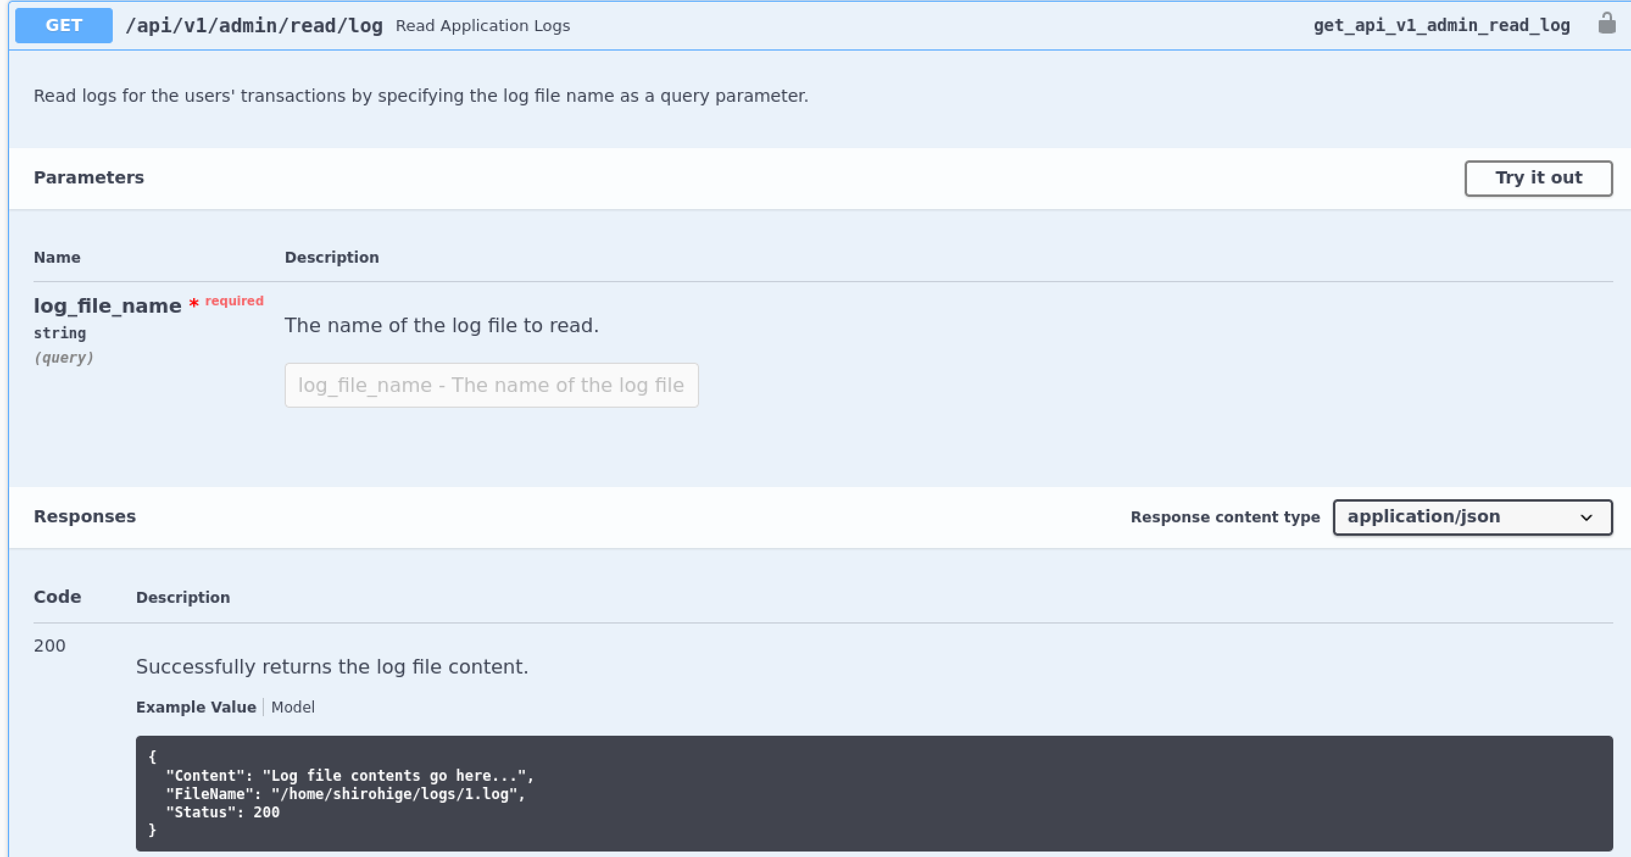This screenshot has height=857, width=1631.
Task: Click inside the JSON example code block
Action: point(874,793)
